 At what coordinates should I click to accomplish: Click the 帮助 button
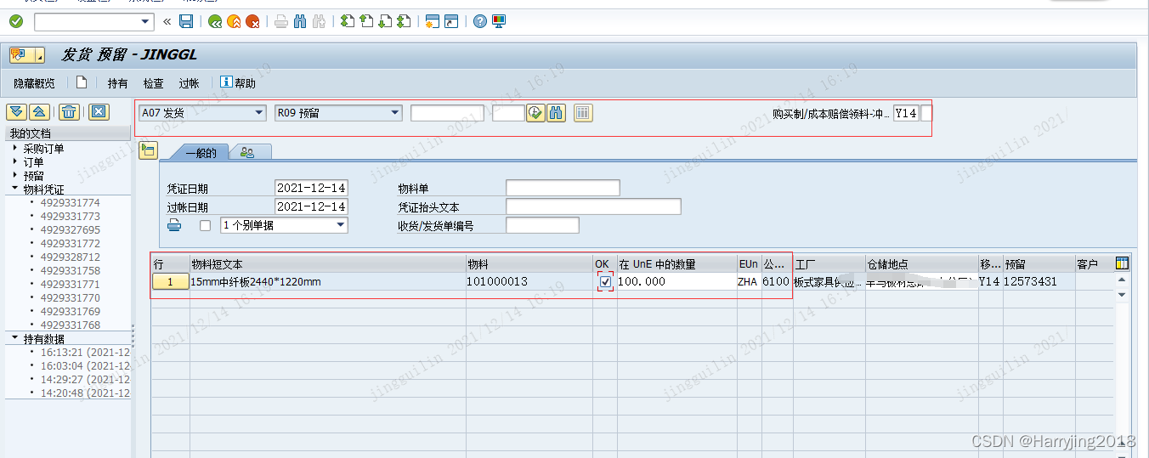[x=238, y=83]
